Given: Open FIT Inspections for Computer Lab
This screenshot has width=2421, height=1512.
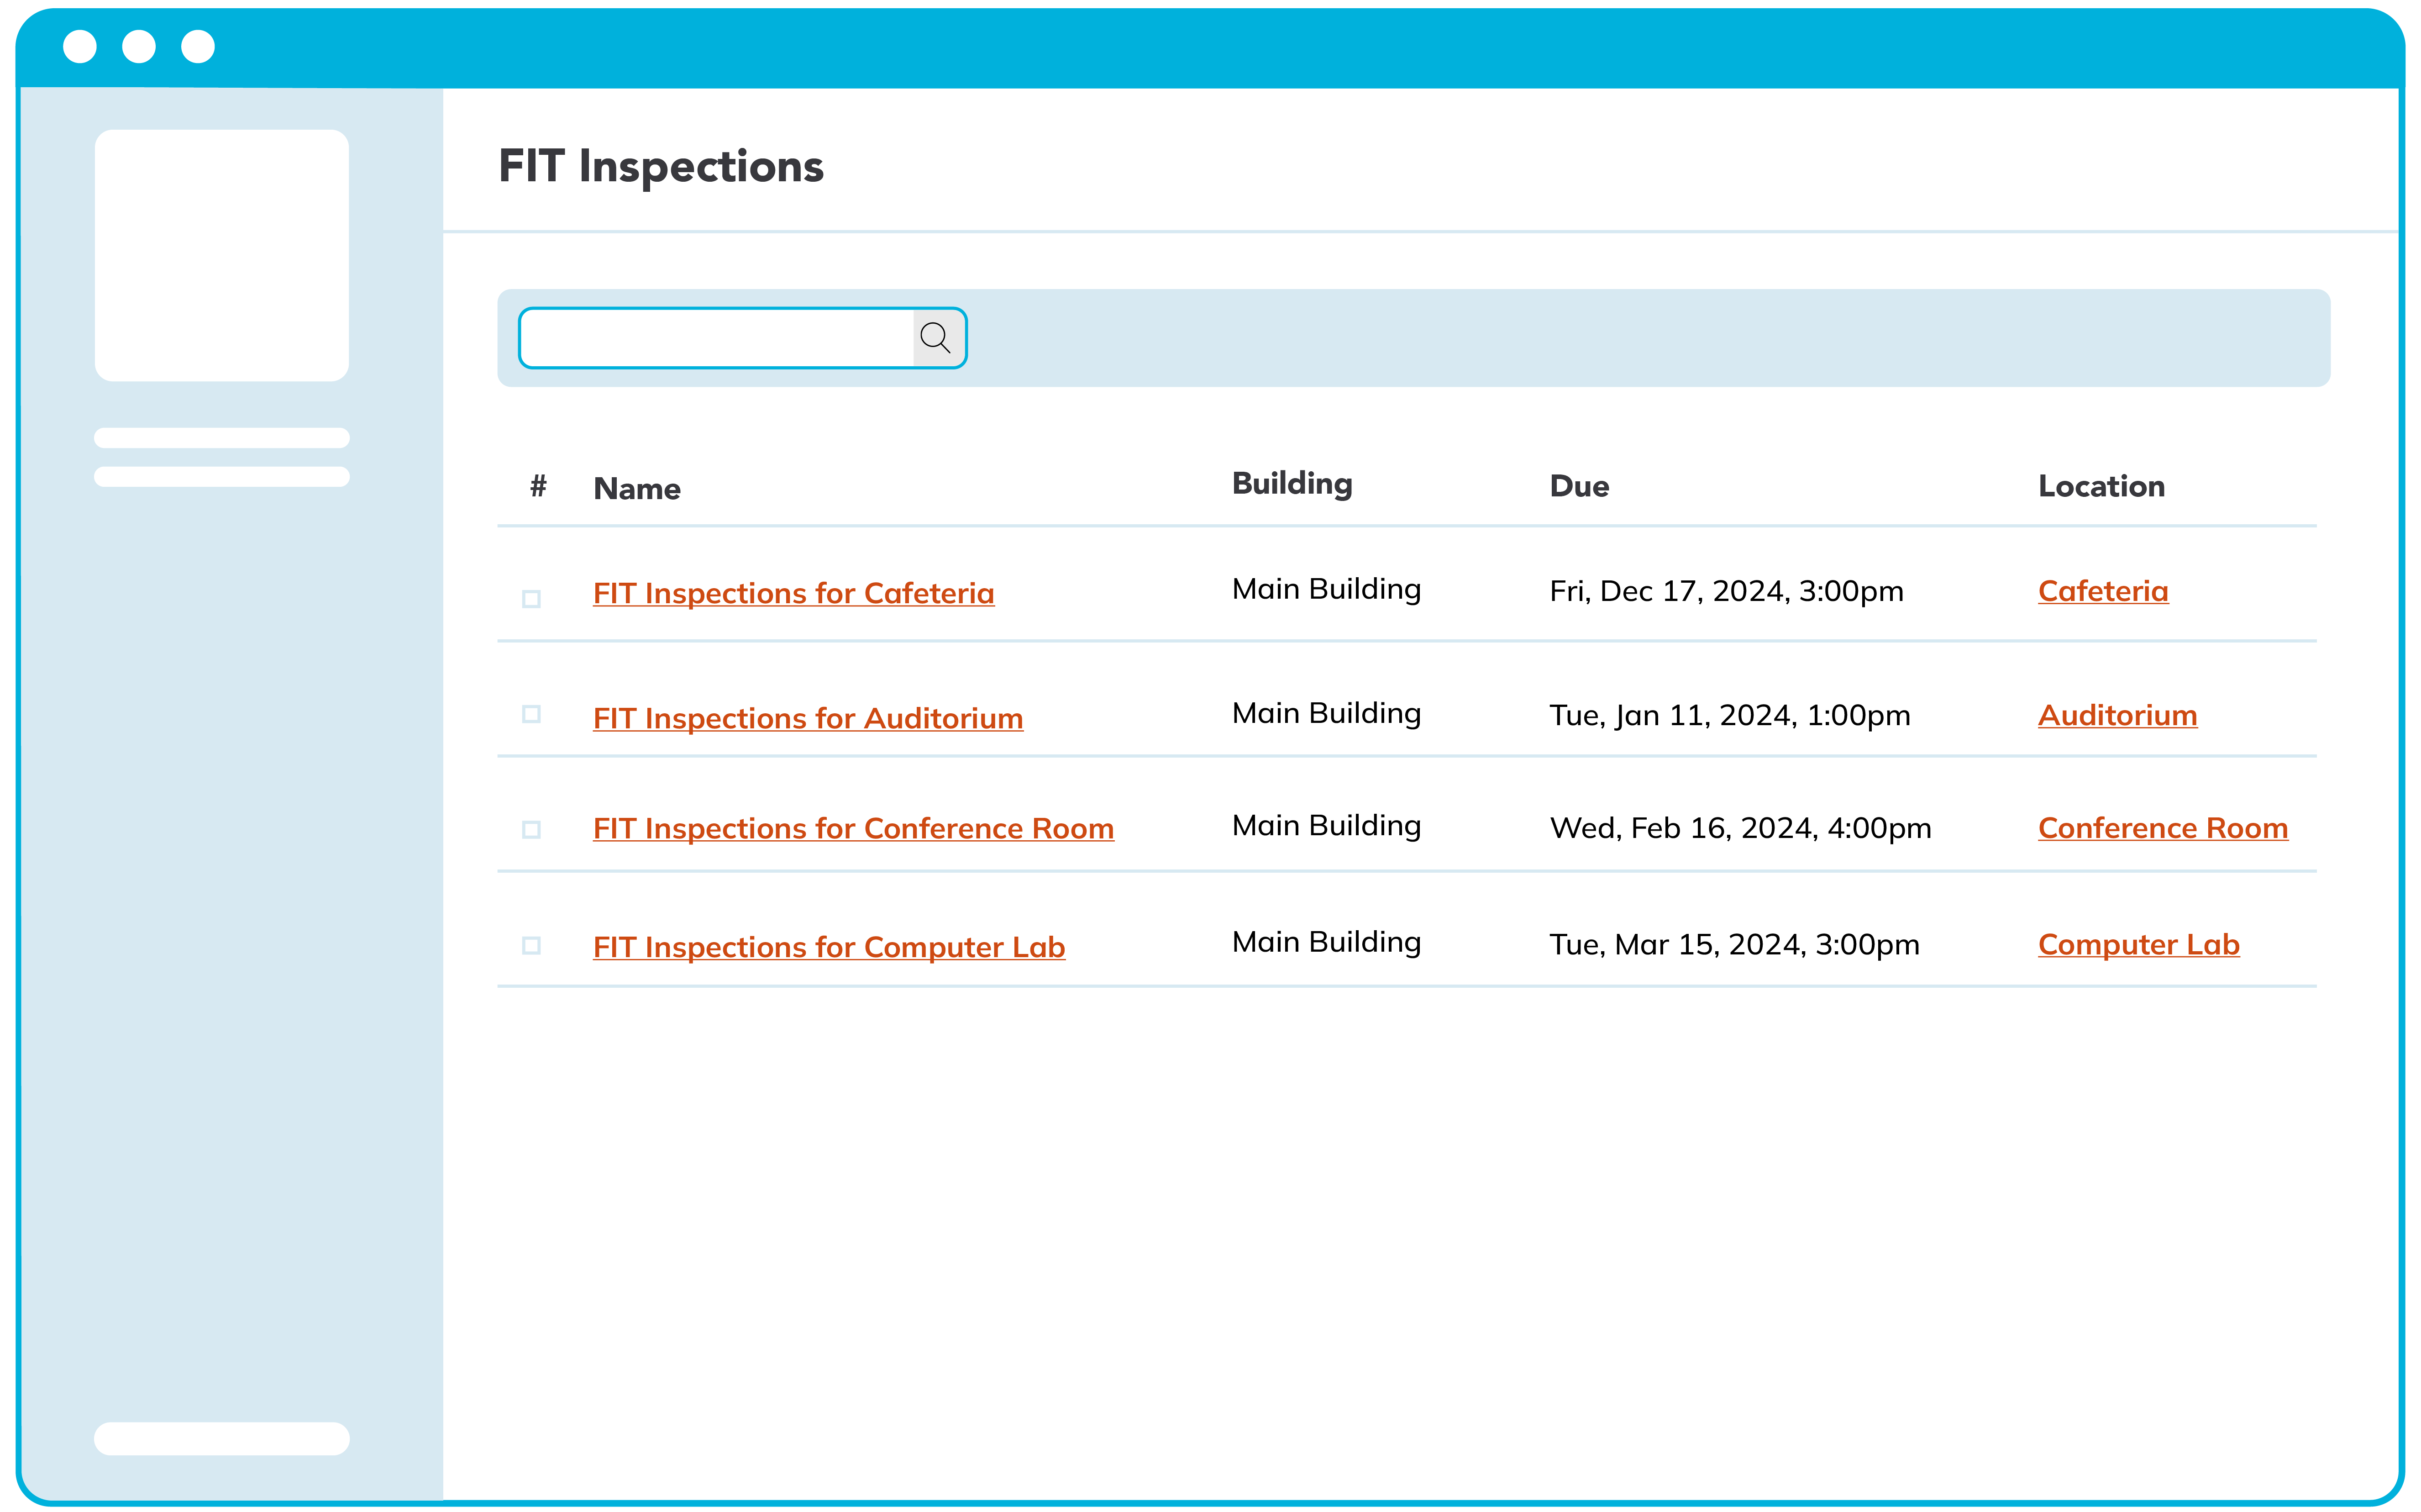Looking at the screenshot, I should pos(829,946).
